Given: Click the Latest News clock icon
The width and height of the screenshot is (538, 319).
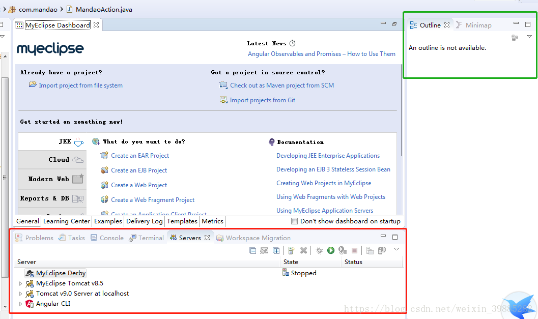Looking at the screenshot, I should click(292, 43).
